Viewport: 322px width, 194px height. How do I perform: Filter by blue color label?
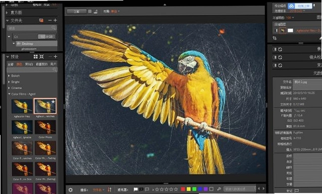tap(200, 189)
